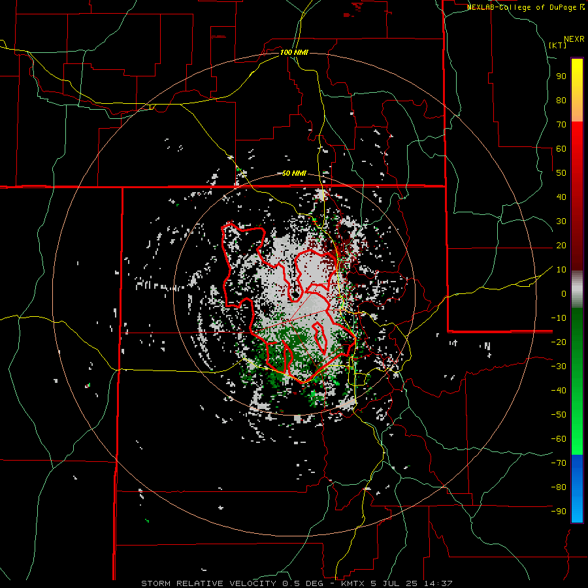This screenshot has height=588, width=588.
Task: Click the "50 NMI" range ring label
Action: click(294, 173)
